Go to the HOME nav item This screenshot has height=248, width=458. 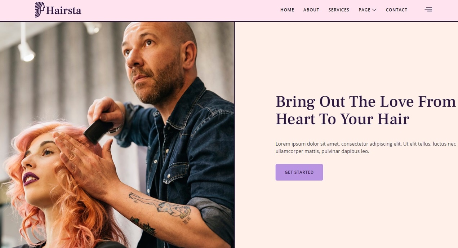[287, 10]
